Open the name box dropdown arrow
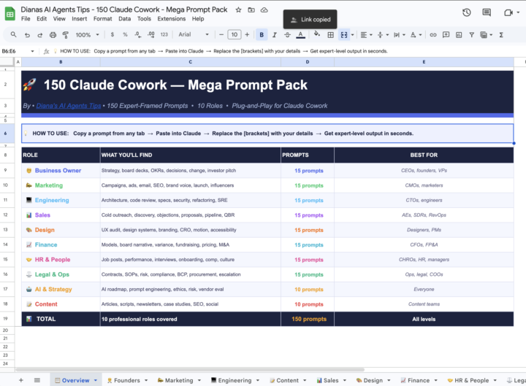Image resolution: width=526 pixels, height=386 pixels. pyautogui.click(x=33, y=51)
